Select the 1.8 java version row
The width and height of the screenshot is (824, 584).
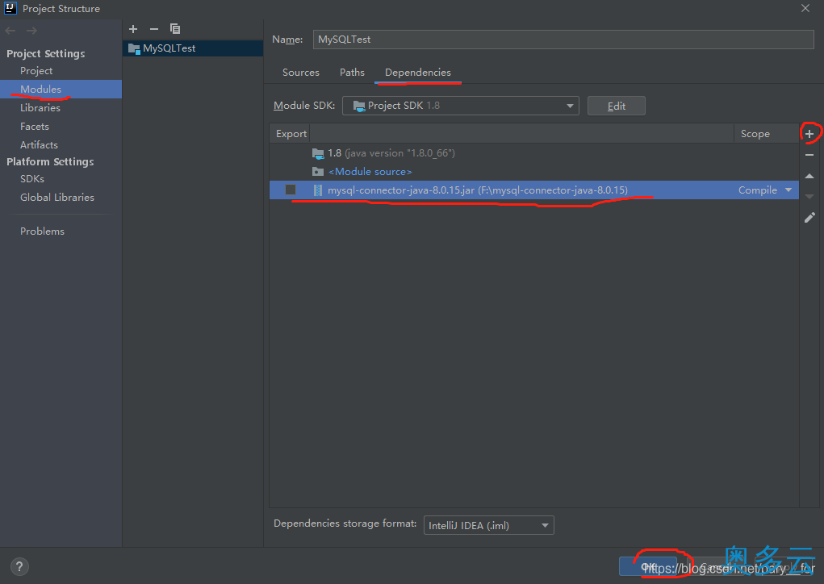pos(534,152)
